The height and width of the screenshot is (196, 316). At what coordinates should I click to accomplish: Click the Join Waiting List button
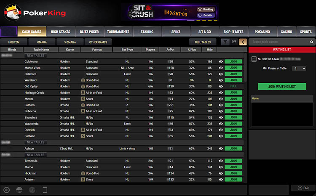tap(282, 87)
